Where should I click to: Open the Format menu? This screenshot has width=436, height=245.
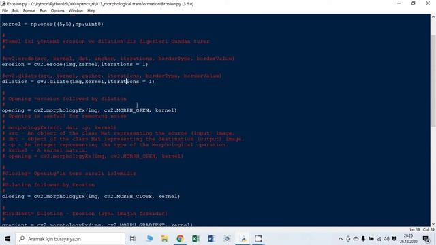click(29, 11)
